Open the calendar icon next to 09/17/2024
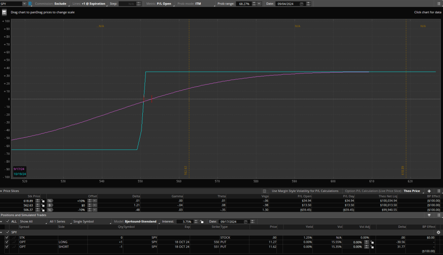 pyautogui.click(x=247, y=221)
